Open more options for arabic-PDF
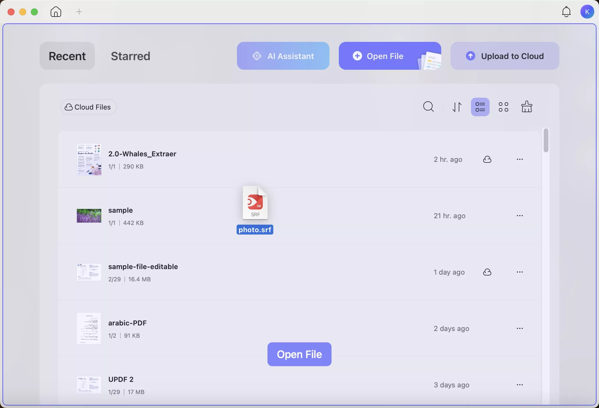Viewport: 599px width, 408px height. [x=520, y=329]
